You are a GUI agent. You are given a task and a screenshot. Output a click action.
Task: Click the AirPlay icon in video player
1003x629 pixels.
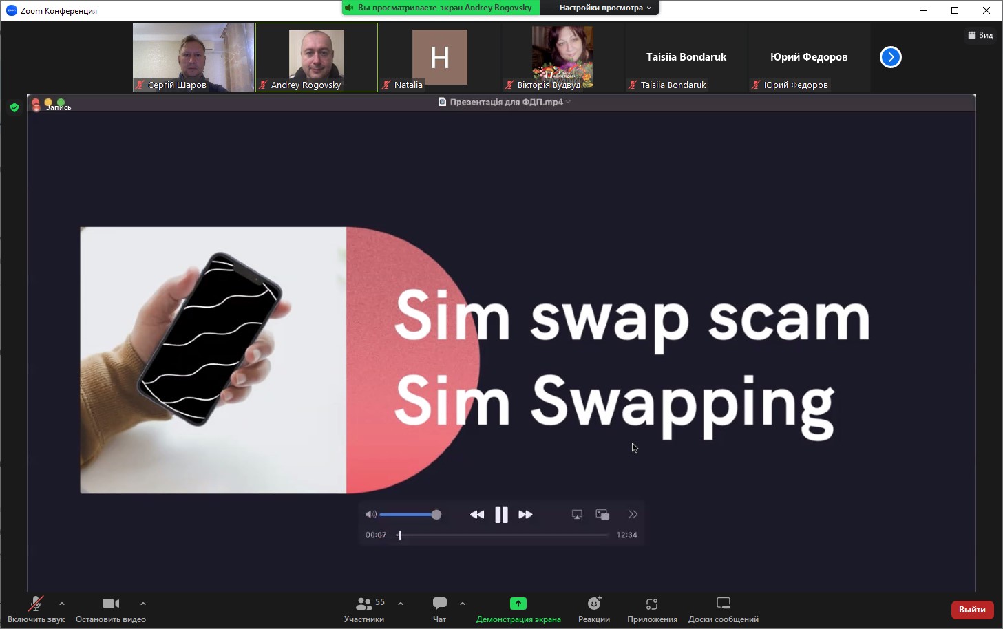(577, 515)
